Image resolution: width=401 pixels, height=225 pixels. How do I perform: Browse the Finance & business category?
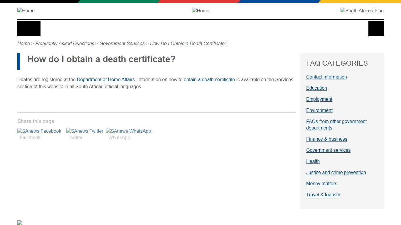(x=326, y=139)
